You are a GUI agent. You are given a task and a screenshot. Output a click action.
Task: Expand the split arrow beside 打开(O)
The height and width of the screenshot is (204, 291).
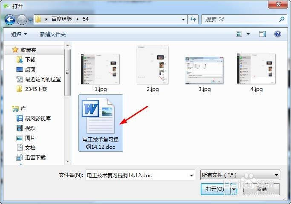point(233,189)
